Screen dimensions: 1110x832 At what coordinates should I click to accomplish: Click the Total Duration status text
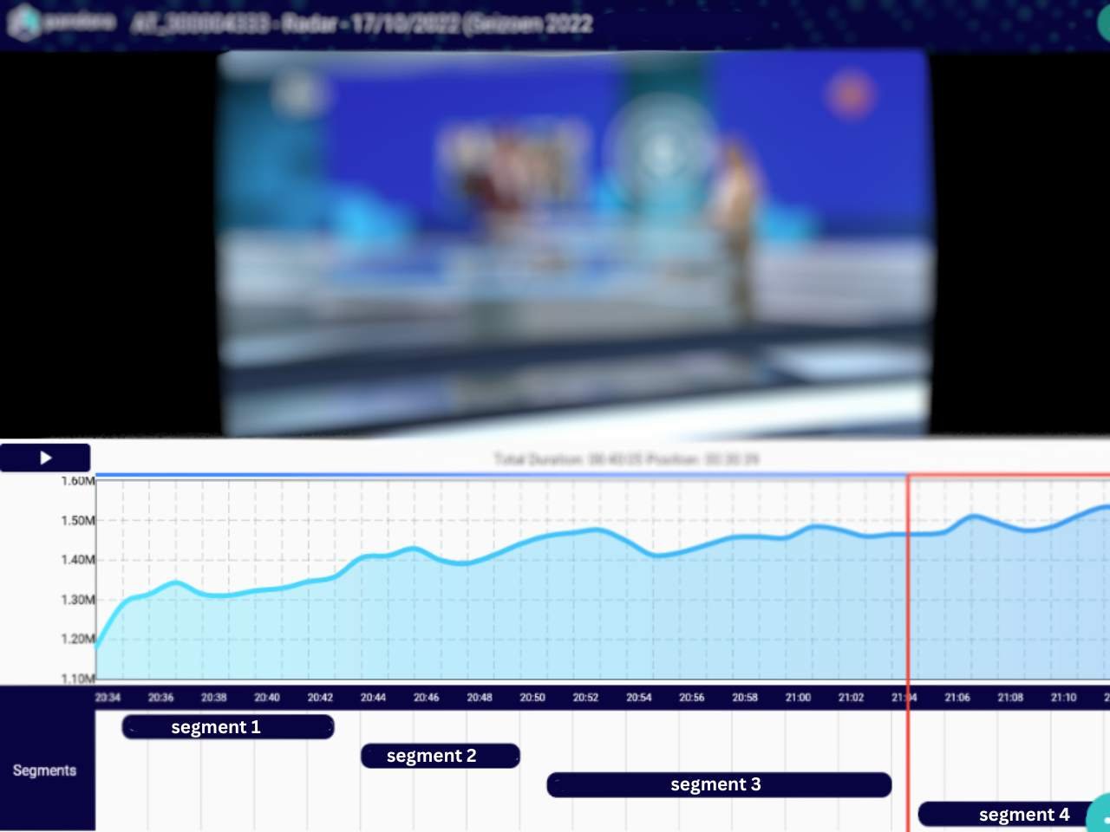[626, 458]
